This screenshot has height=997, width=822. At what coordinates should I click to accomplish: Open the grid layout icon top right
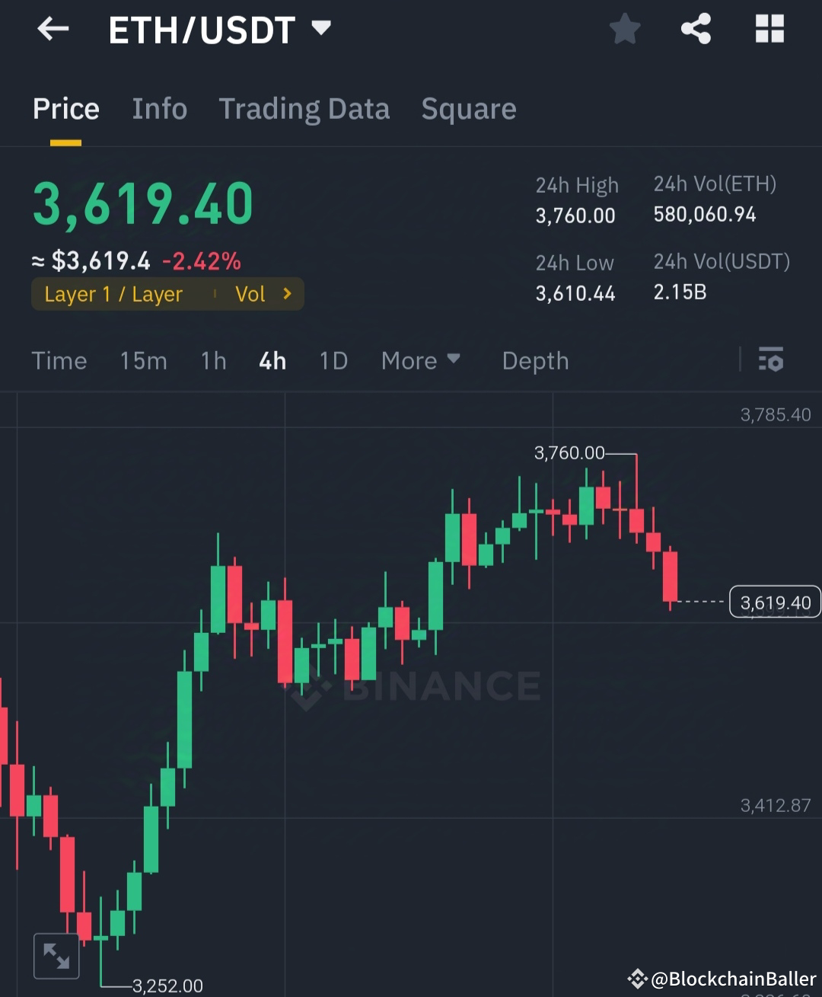[769, 29]
